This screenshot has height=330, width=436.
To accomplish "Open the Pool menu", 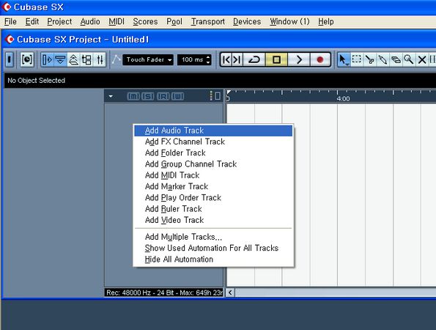I will click(174, 22).
